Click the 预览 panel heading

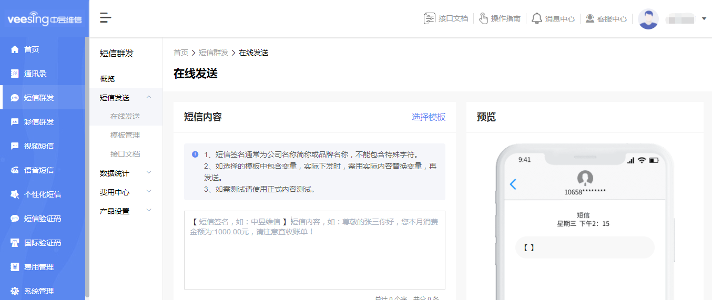coord(486,117)
